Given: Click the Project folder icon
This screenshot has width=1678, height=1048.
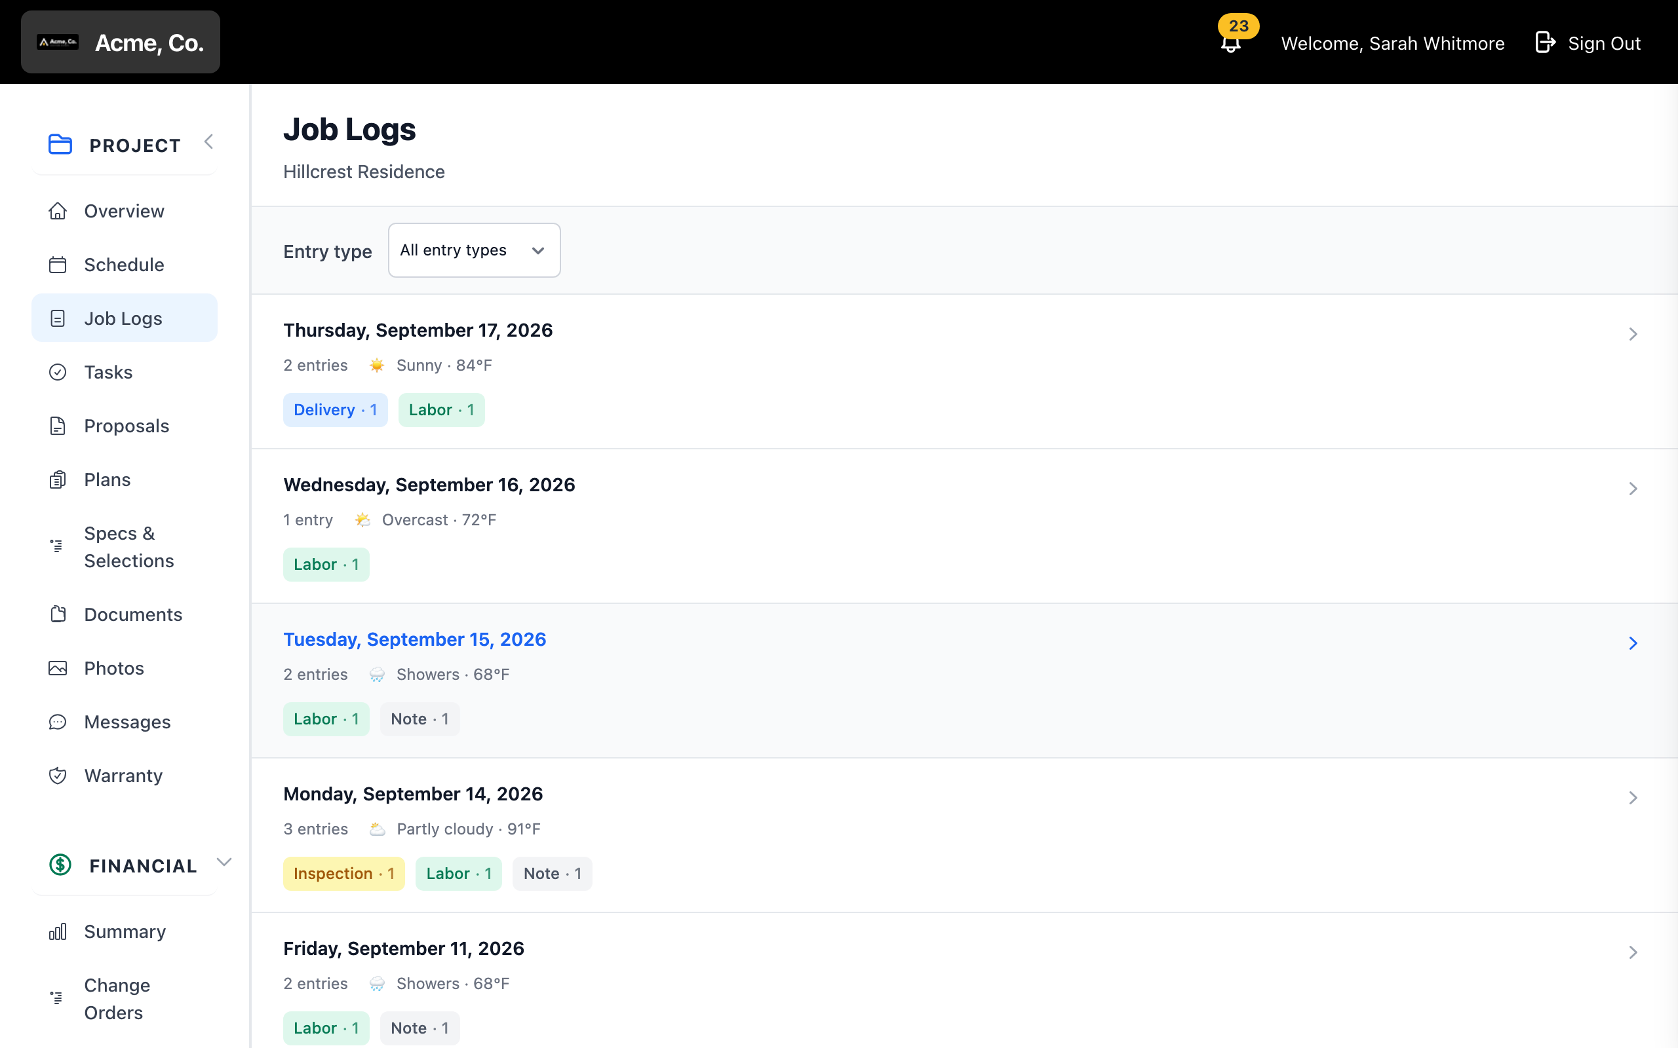Looking at the screenshot, I should (60, 144).
